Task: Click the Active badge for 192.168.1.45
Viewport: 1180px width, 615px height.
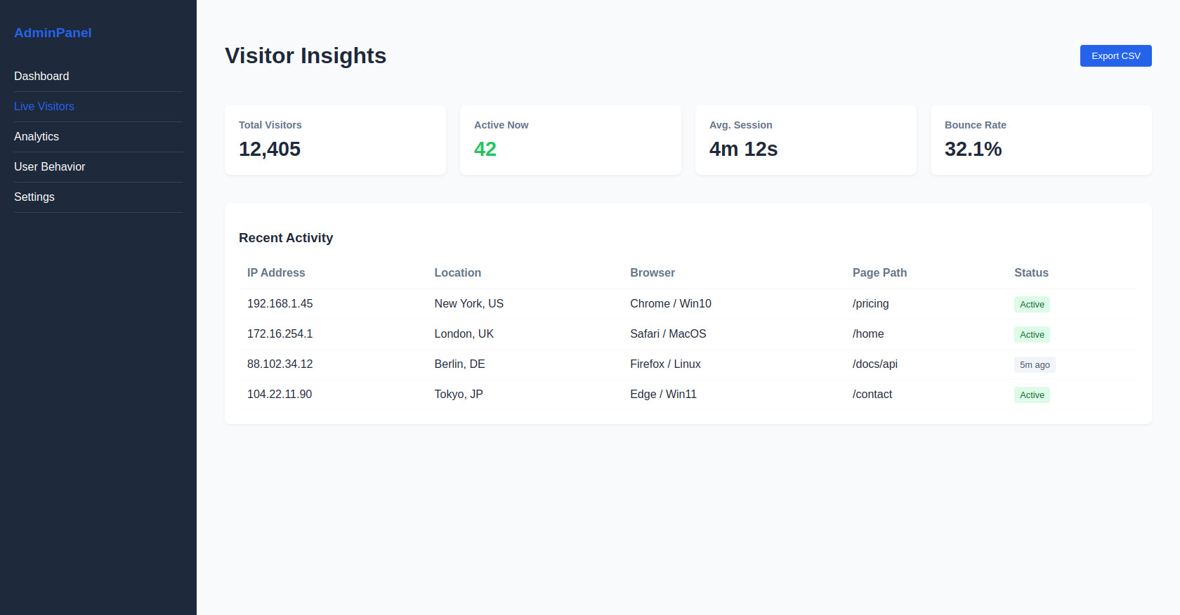Action: [1031, 304]
